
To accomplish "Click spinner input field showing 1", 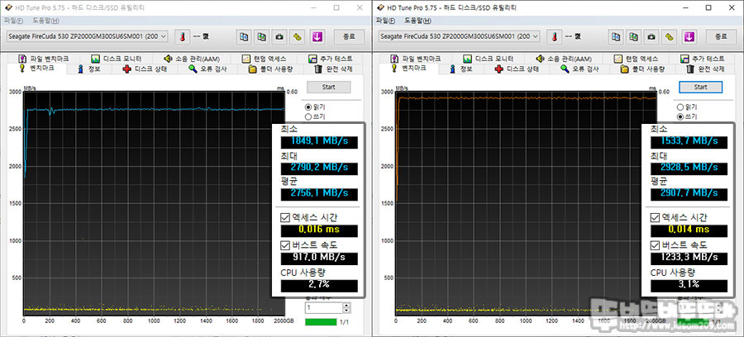I will click(x=324, y=308).
